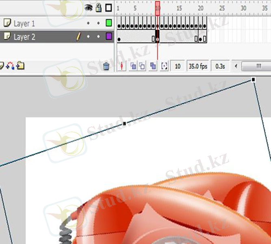Enable Onion Skin Outlines
The image size is (271, 244).
142,66
